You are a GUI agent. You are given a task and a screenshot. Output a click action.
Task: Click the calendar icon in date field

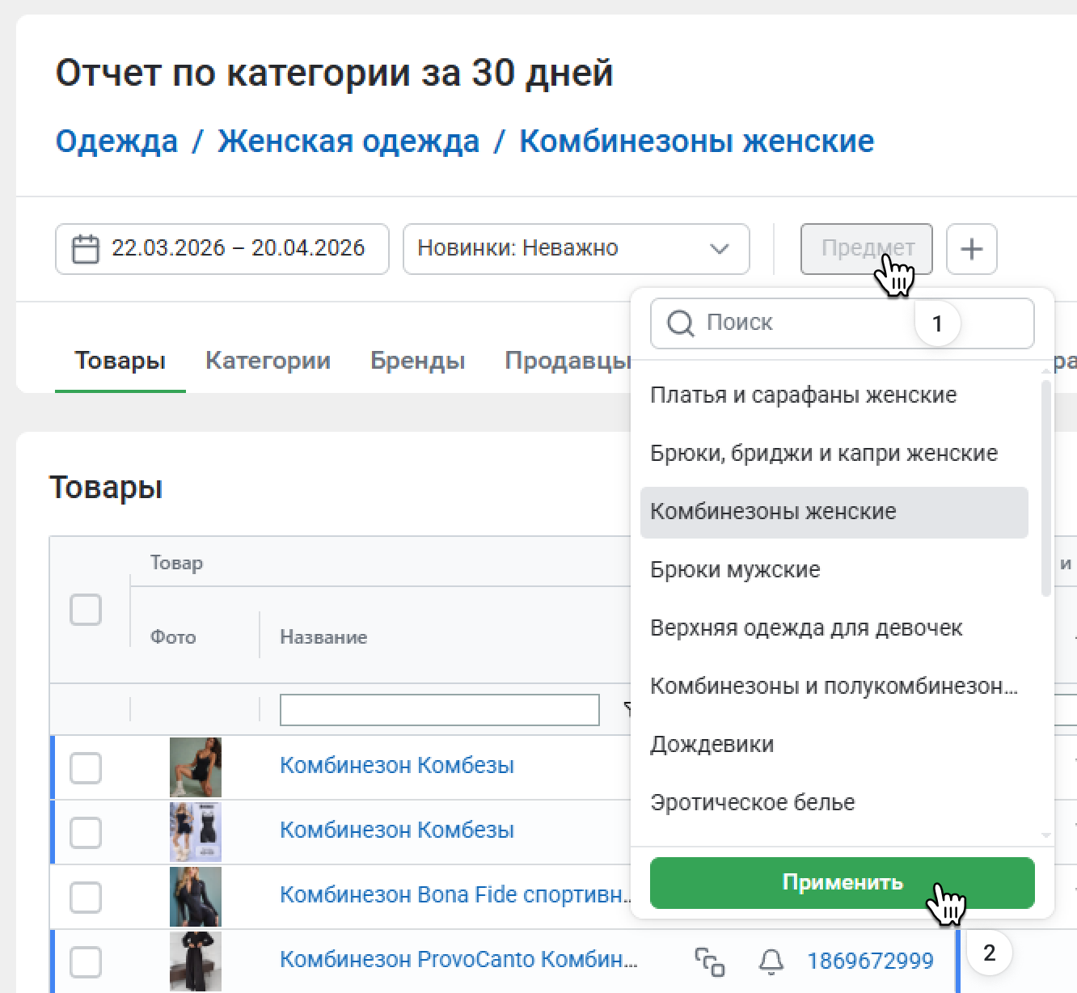pyautogui.click(x=85, y=248)
